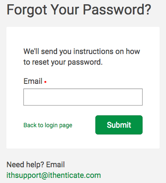Contact support via the ithenticate email address

[54, 175]
